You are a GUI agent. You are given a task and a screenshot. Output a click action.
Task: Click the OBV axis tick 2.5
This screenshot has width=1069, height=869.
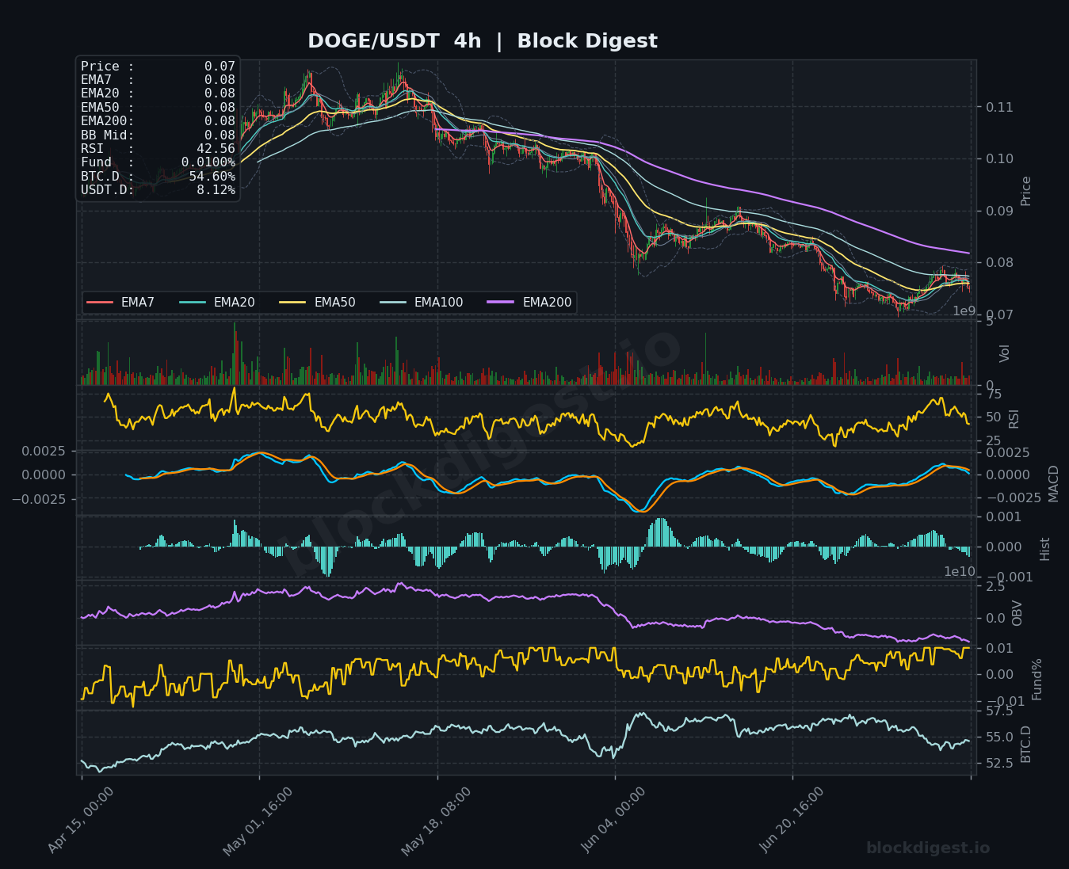[995, 587]
